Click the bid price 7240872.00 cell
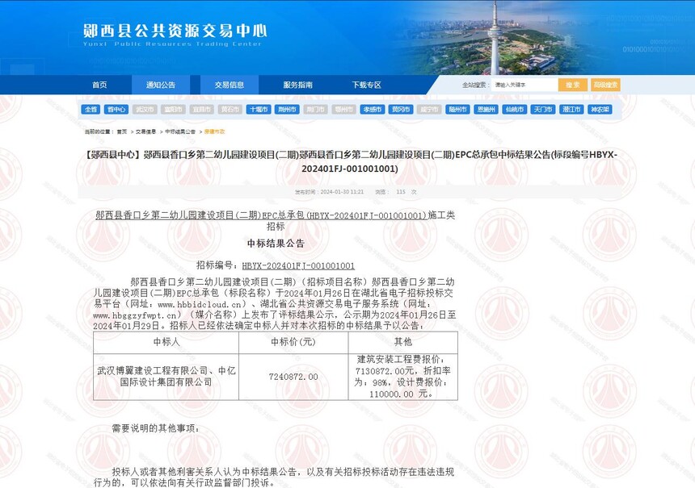The width and height of the screenshot is (695, 488). 293,377
